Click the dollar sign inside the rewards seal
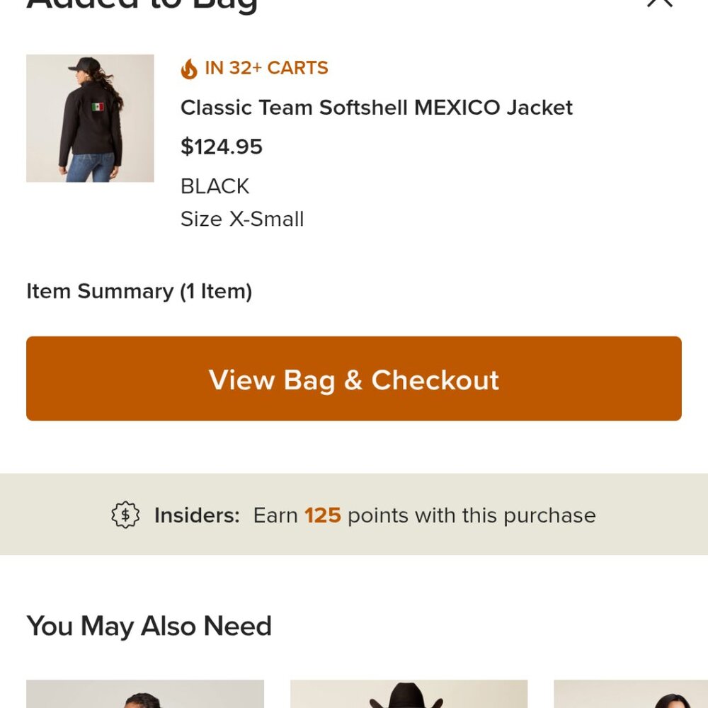The image size is (708, 708). 125,515
